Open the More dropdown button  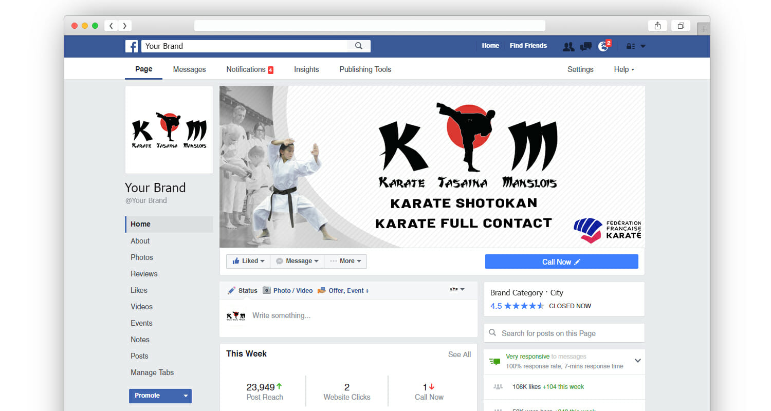click(345, 261)
